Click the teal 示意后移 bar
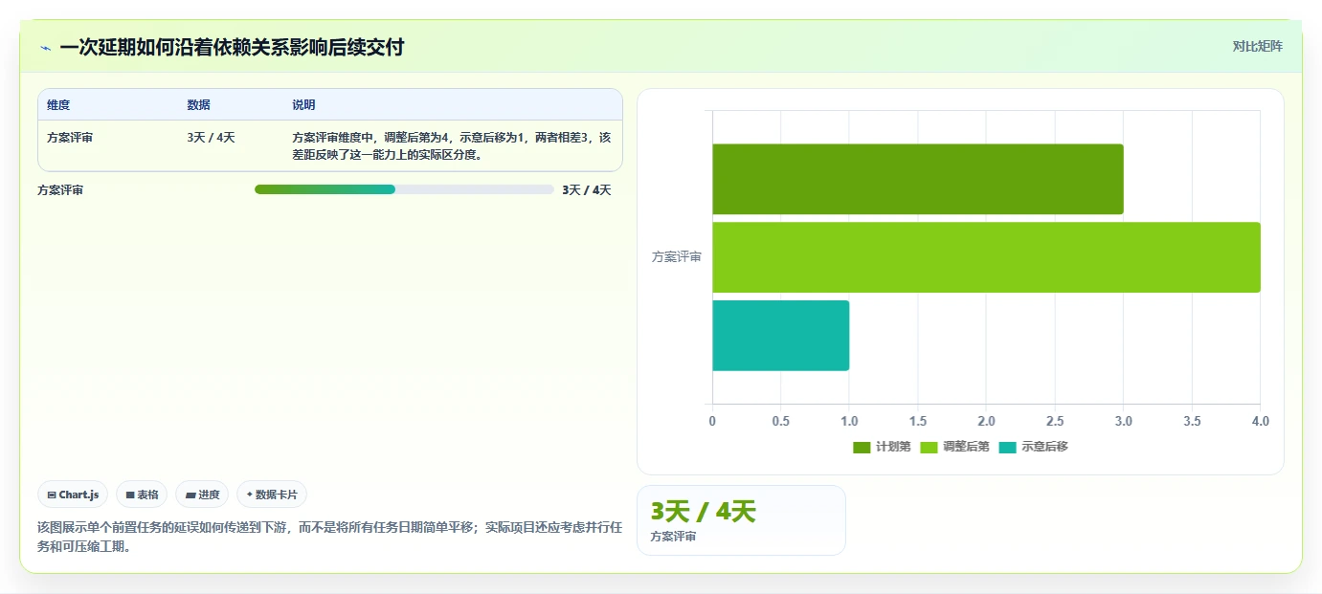 coord(780,336)
